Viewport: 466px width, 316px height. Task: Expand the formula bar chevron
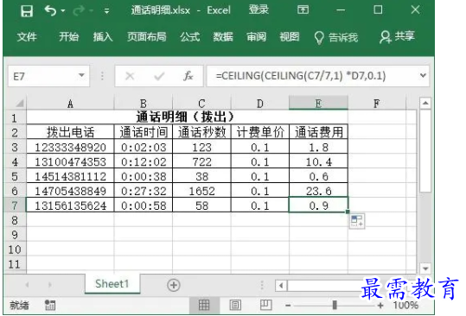423,76
